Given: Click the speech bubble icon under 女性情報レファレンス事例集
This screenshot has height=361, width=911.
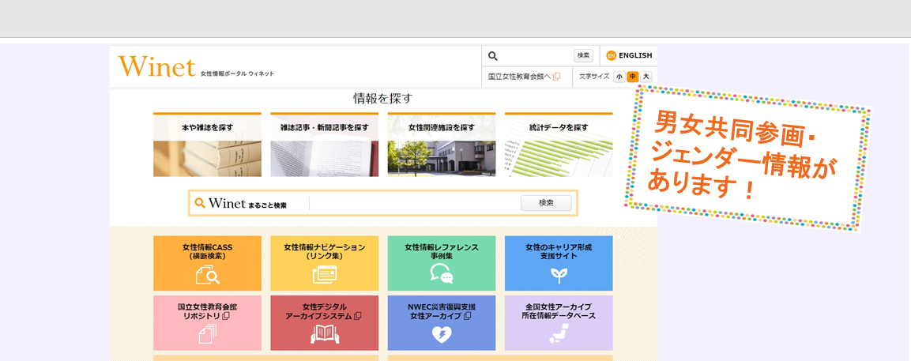Looking at the screenshot, I should 442,273.
